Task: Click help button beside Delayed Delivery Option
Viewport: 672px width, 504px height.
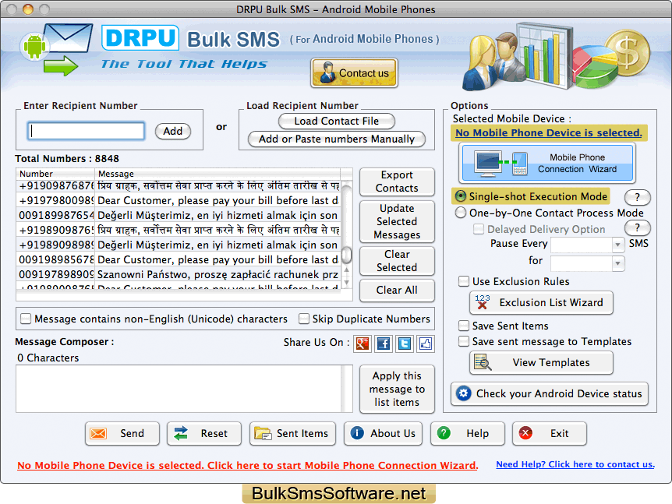Action: [637, 227]
